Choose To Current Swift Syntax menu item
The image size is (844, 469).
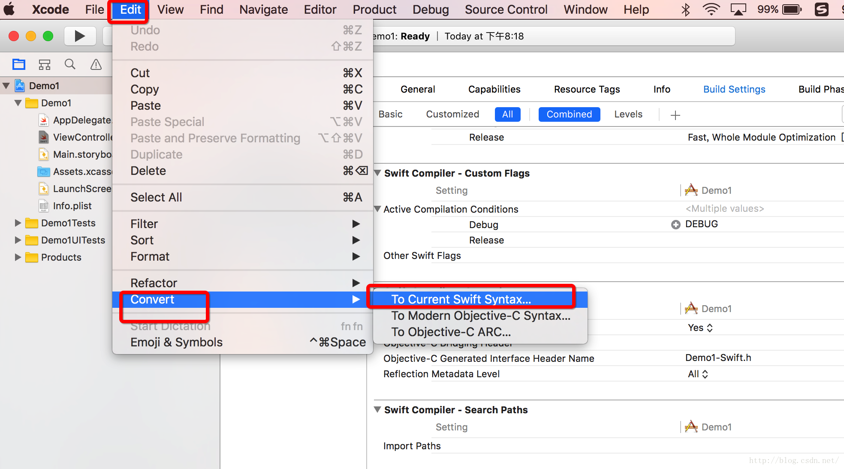[x=461, y=299]
